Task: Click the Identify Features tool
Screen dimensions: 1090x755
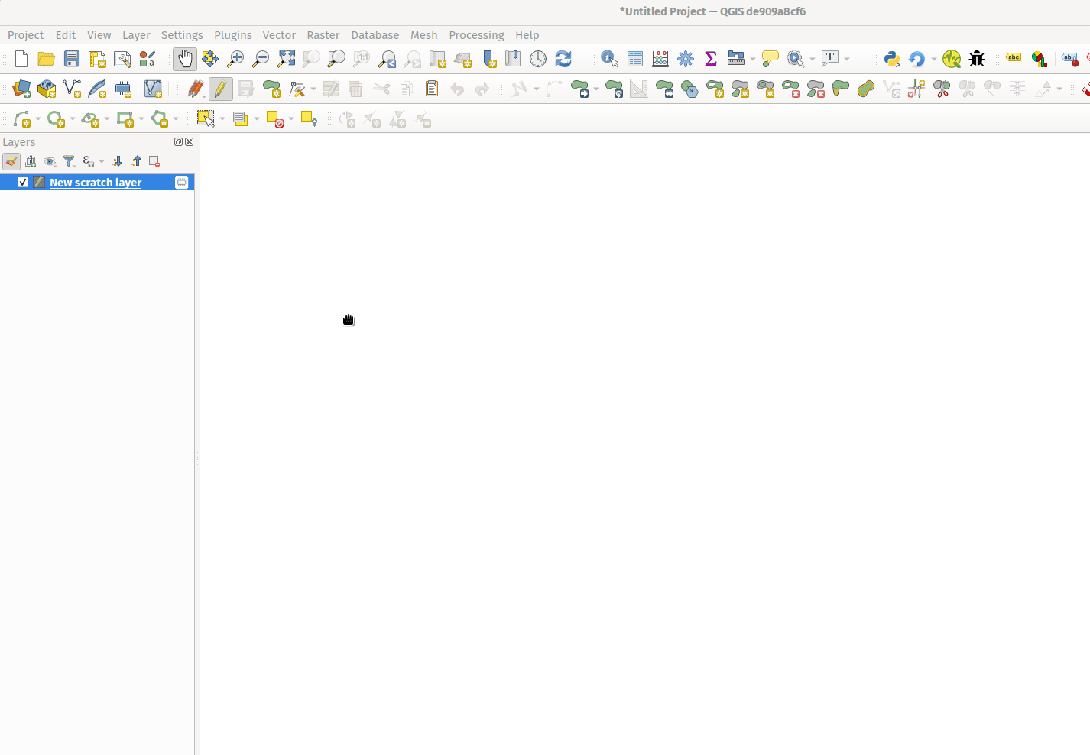Action: coord(609,59)
